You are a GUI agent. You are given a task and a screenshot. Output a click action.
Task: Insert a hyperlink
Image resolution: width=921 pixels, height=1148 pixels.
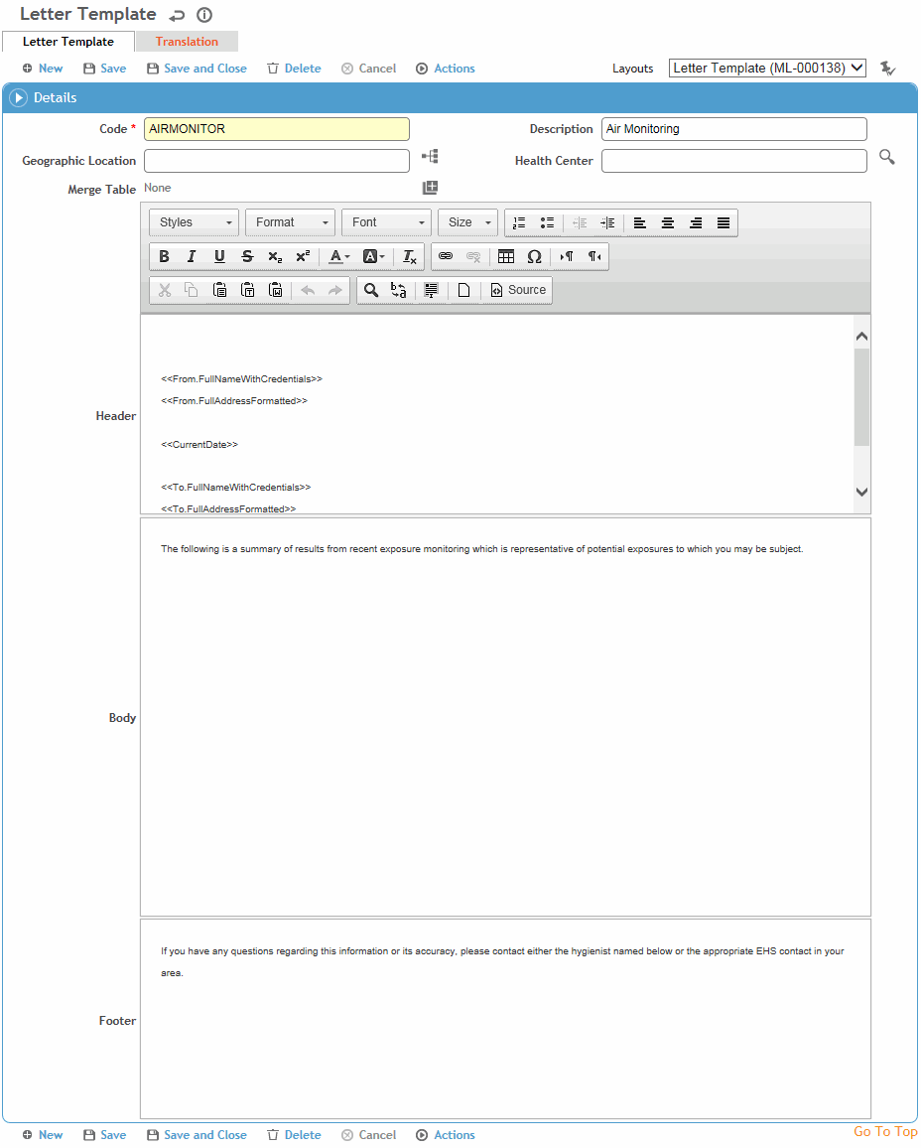[x=446, y=256]
